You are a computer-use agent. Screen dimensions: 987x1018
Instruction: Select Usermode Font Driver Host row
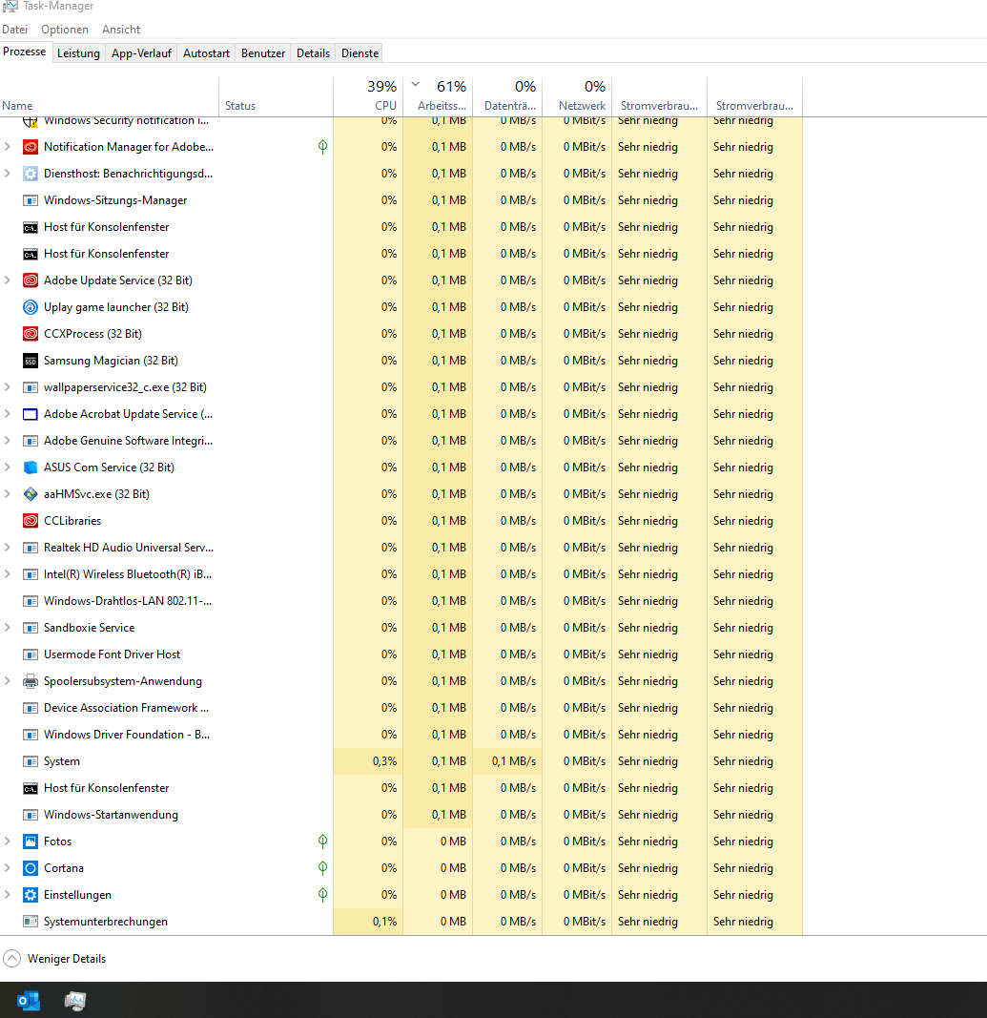tap(401, 654)
